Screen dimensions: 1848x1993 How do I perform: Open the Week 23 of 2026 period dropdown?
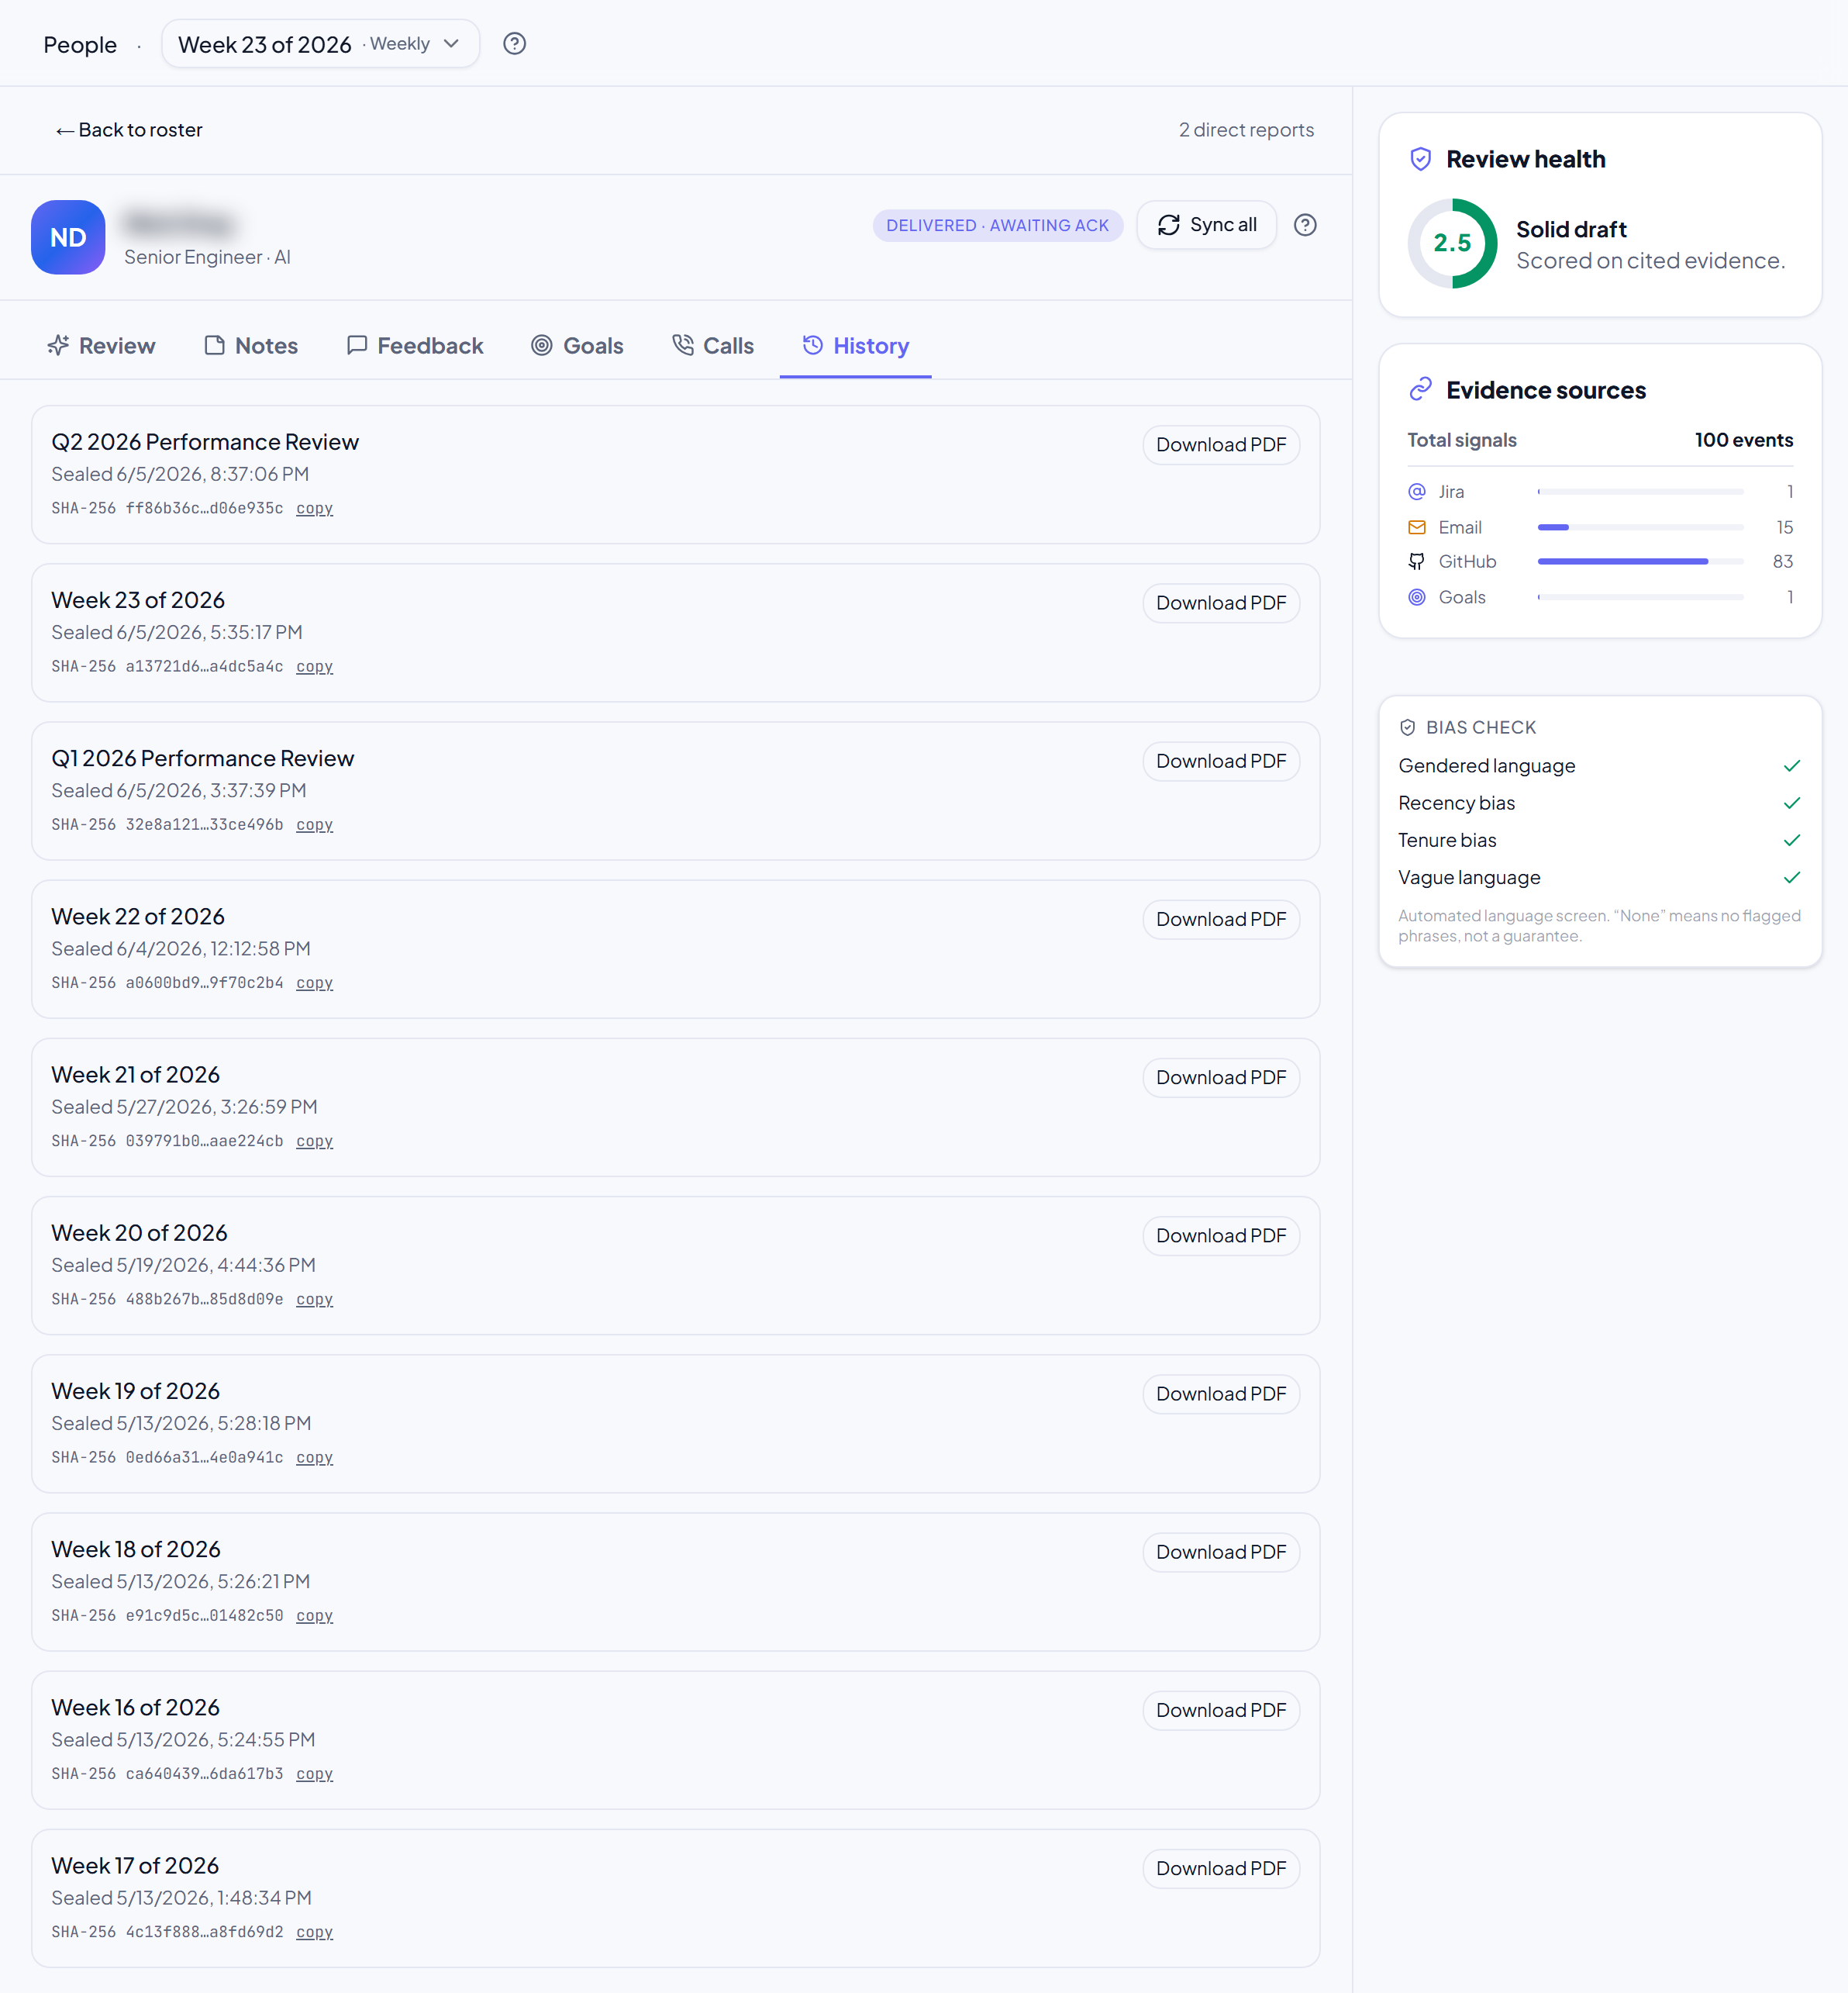pos(320,44)
